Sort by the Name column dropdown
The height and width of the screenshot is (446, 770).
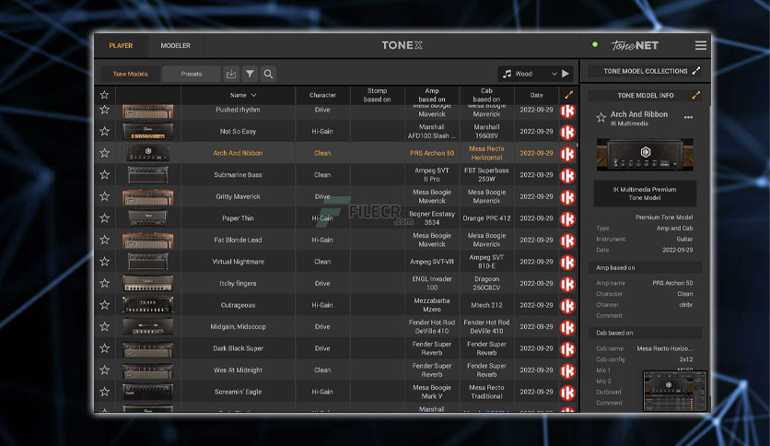(x=253, y=95)
